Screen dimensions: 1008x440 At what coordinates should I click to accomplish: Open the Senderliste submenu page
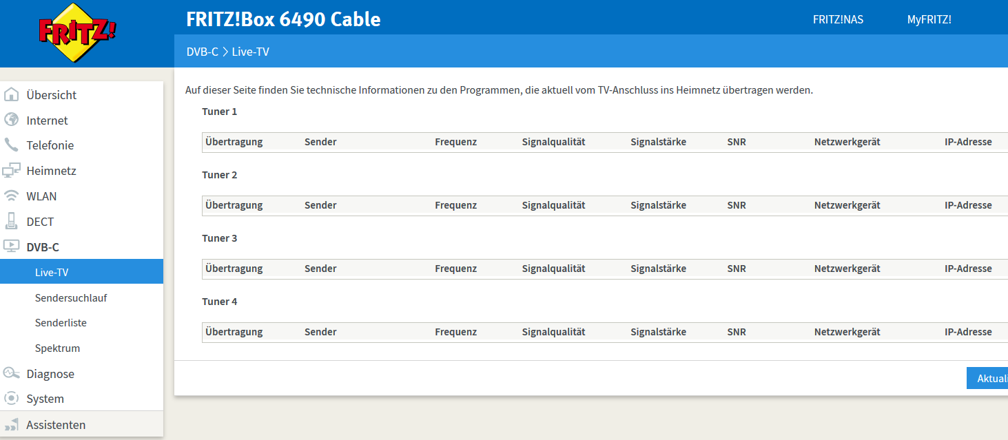(x=61, y=323)
